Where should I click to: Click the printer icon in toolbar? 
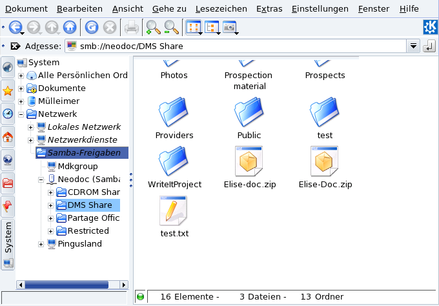click(x=131, y=27)
